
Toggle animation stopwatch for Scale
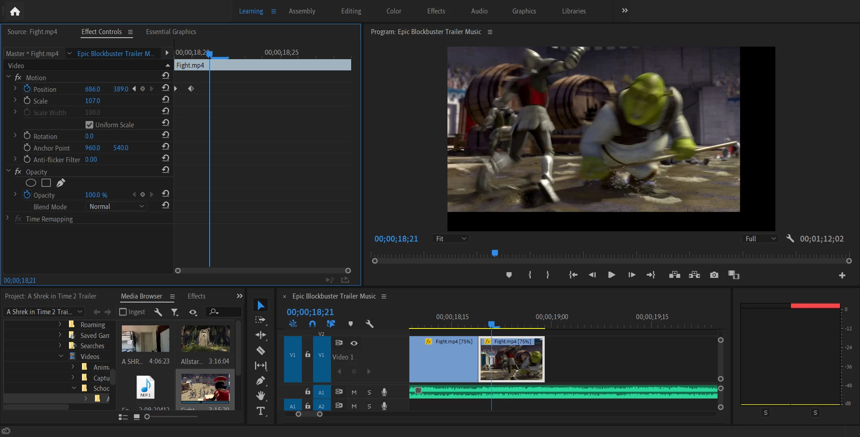coord(27,100)
